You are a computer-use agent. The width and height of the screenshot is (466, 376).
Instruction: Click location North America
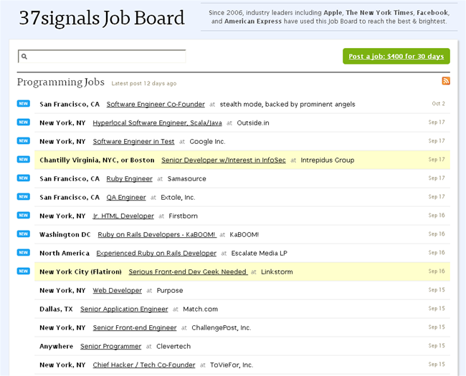(65, 254)
